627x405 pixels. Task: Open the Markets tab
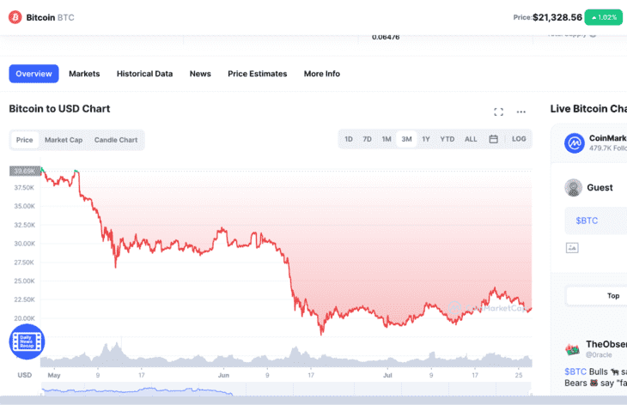coord(84,74)
